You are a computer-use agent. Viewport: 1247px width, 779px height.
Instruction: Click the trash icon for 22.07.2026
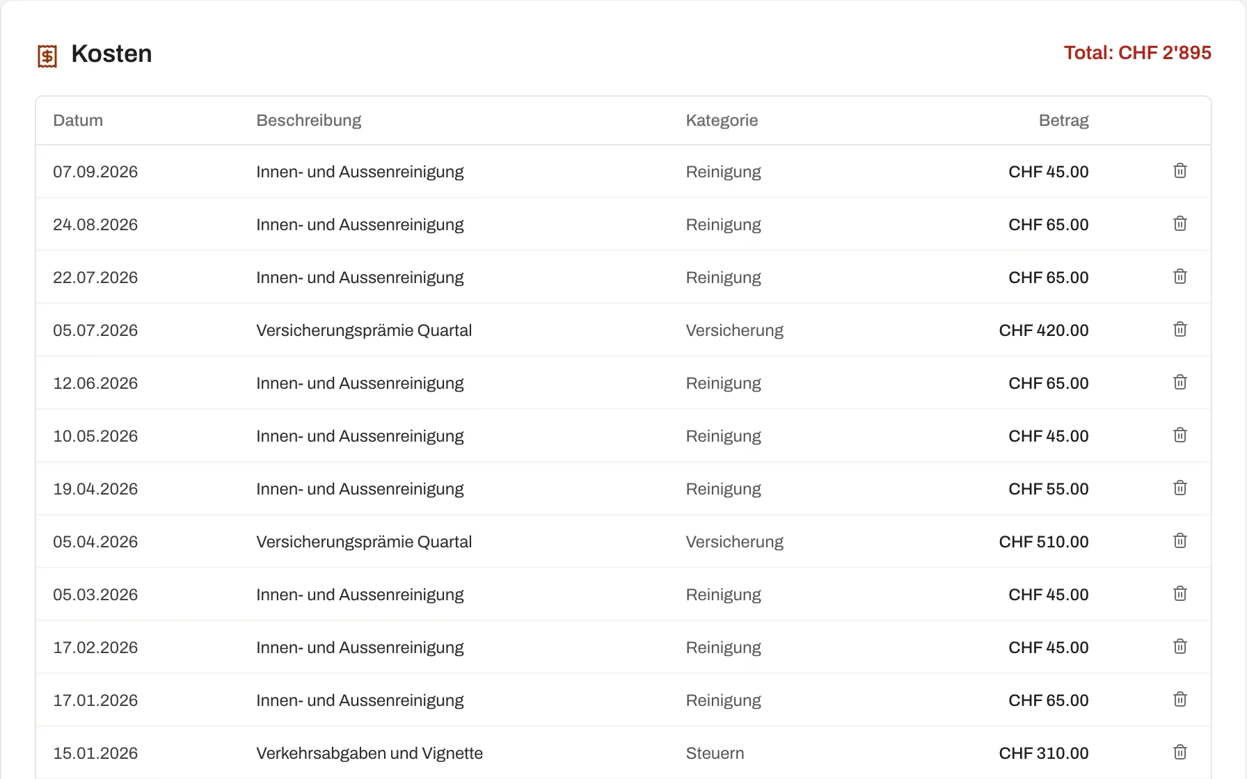tap(1180, 277)
